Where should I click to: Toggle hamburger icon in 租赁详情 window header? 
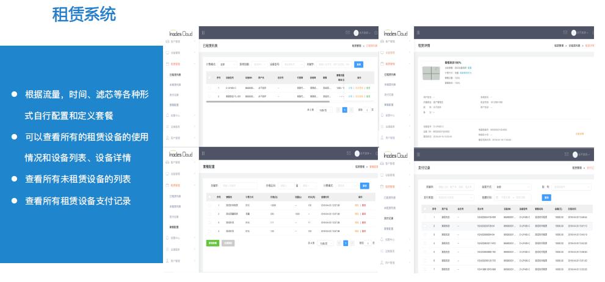418,33
